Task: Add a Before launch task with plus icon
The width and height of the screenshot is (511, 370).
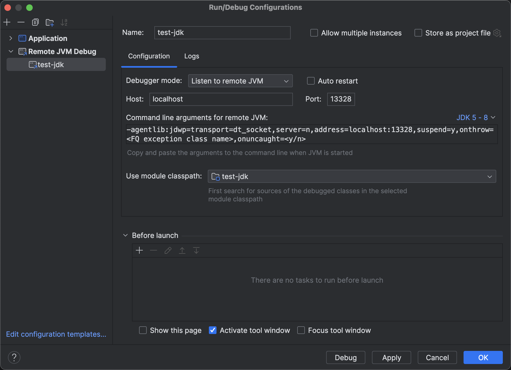Action: [139, 250]
